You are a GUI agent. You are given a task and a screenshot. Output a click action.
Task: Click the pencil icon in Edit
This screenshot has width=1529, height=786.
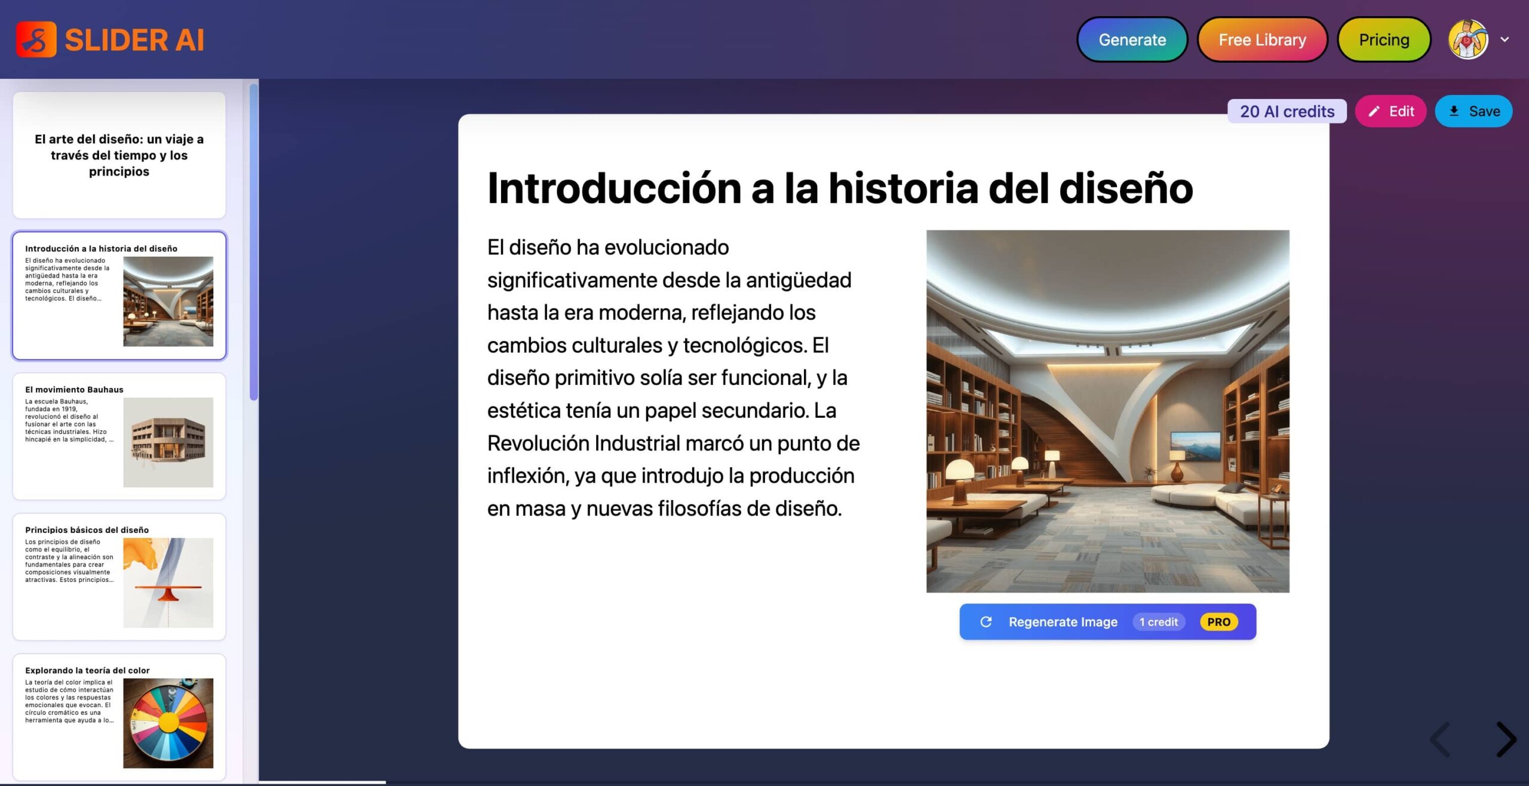[x=1374, y=112]
